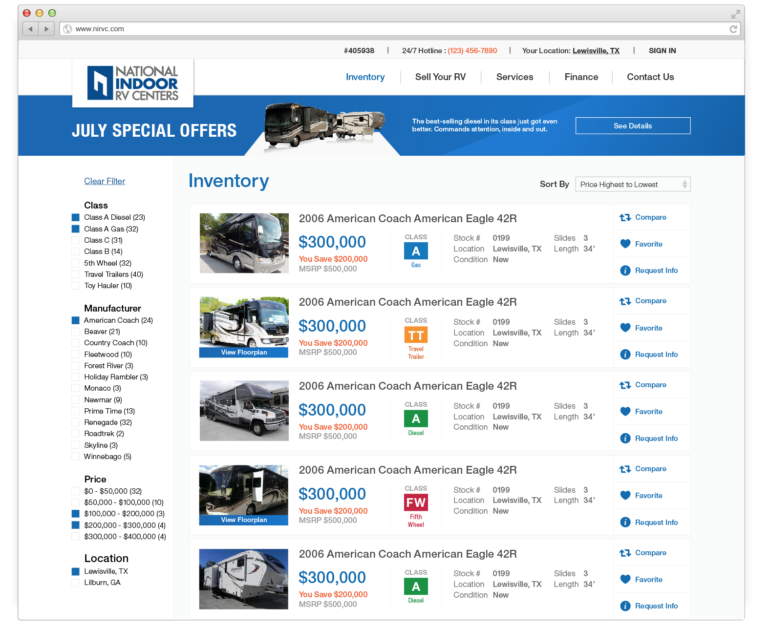Uncheck the Class A Diesel filter
Viewport: 771px width, 627px height.
click(x=75, y=217)
